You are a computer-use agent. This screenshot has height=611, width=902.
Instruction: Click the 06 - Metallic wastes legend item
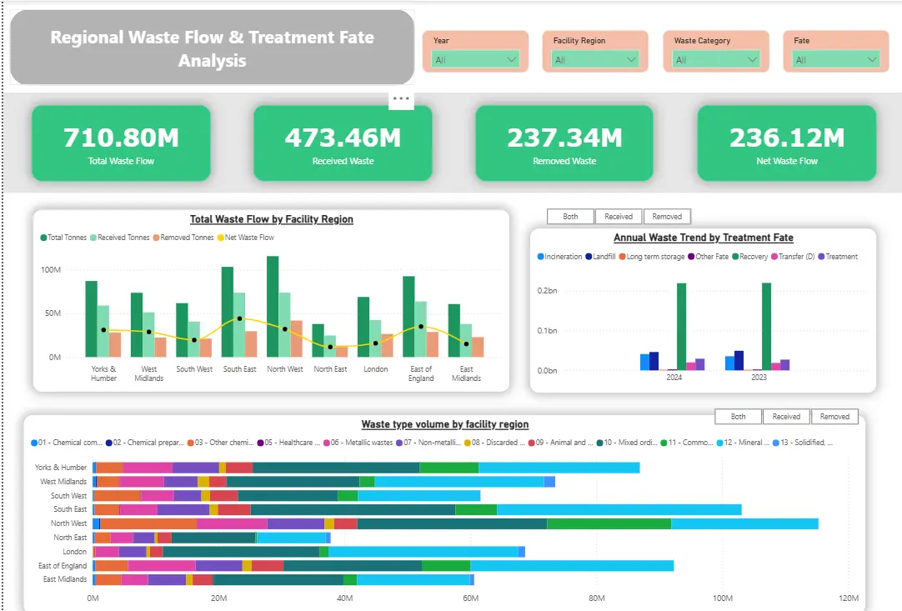(x=358, y=443)
